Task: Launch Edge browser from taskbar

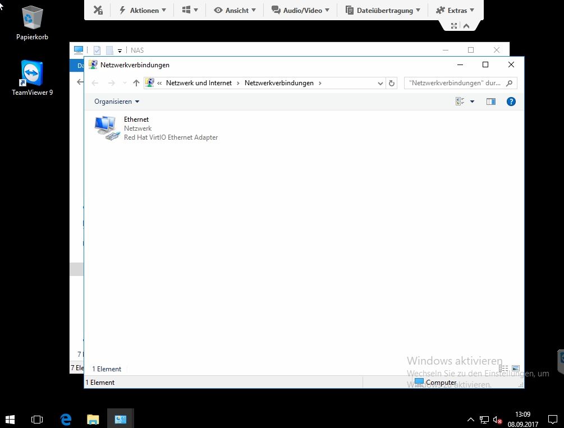Action: pyautogui.click(x=66, y=419)
